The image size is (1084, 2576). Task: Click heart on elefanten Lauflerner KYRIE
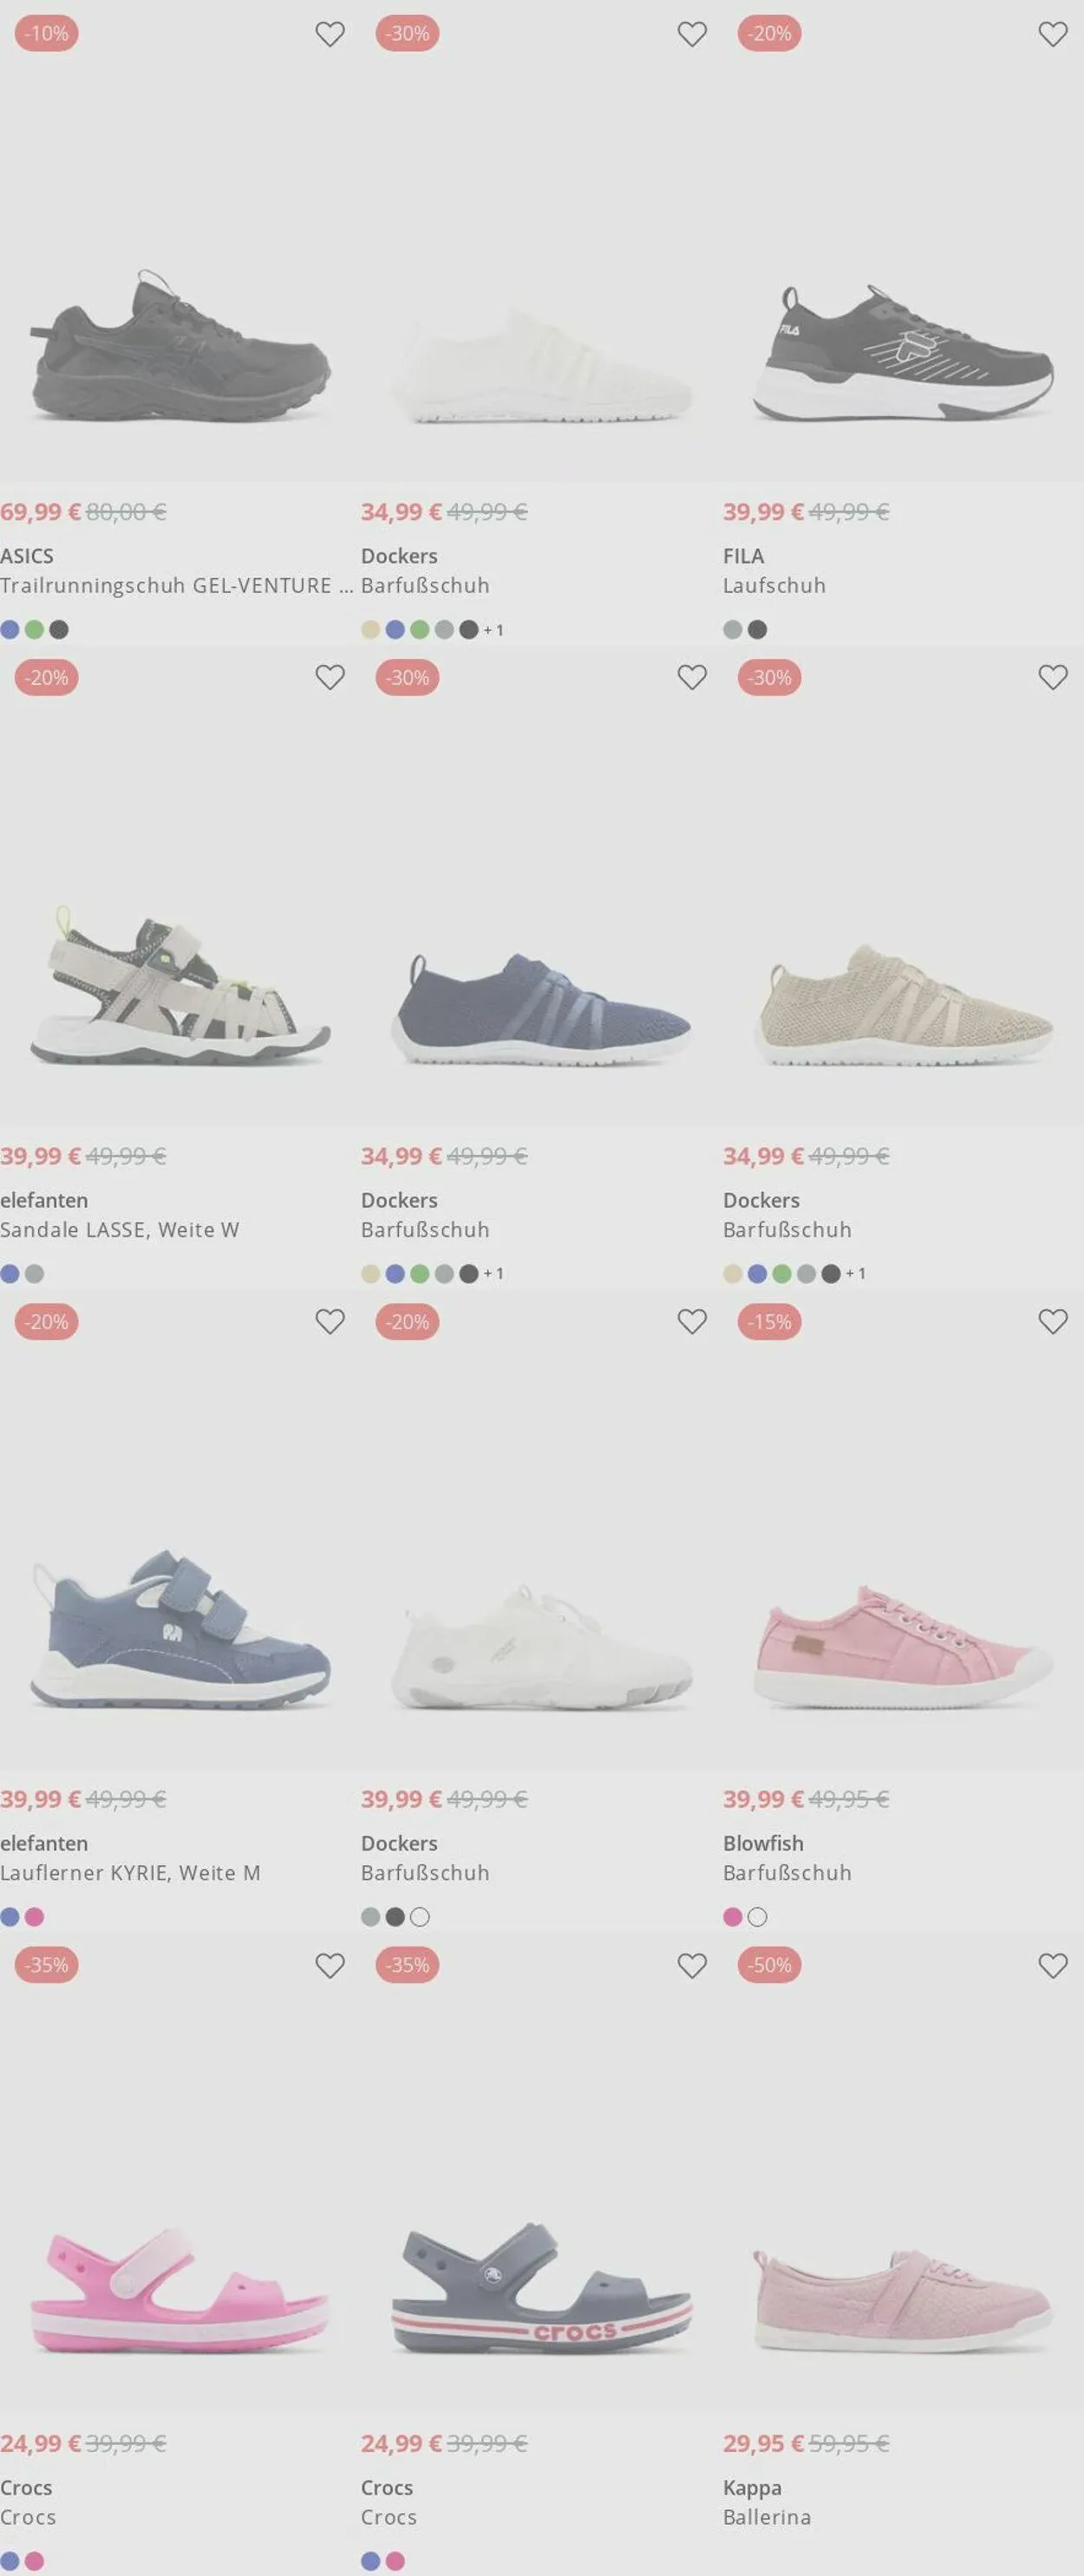(x=330, y=1321)
